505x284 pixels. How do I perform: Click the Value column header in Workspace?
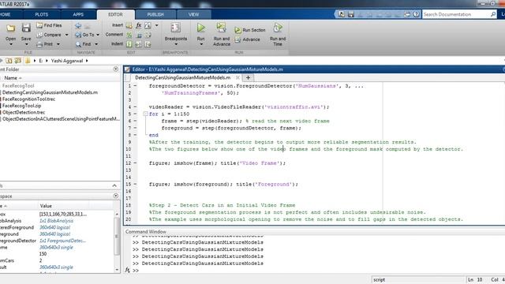point(46,206)
